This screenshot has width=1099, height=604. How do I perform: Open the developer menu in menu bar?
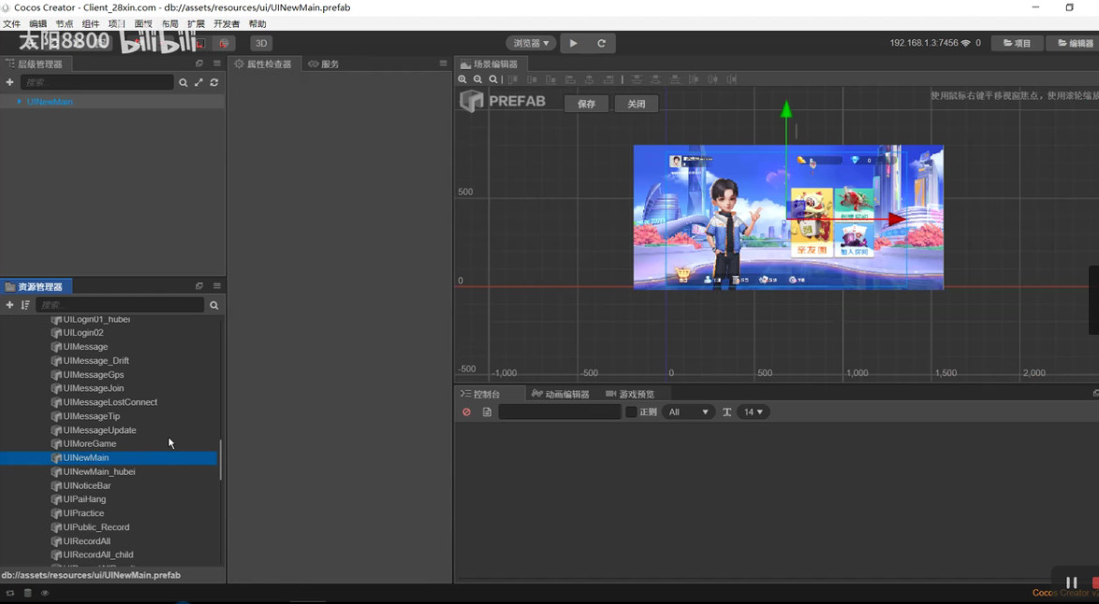[227, 23]
